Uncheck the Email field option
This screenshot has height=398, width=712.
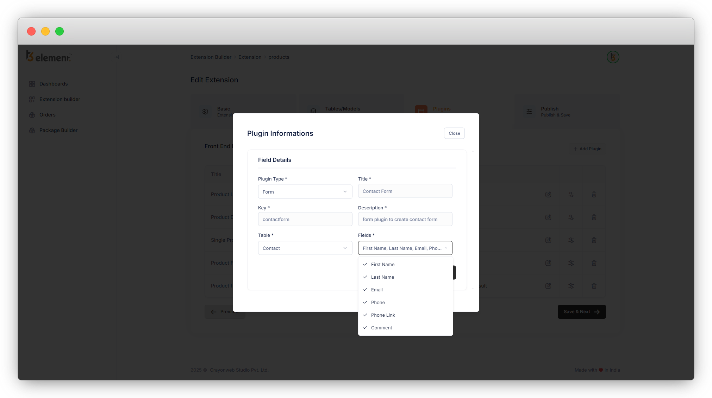(377, 290)
